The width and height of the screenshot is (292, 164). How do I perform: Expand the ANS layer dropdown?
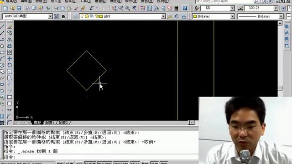163,16
